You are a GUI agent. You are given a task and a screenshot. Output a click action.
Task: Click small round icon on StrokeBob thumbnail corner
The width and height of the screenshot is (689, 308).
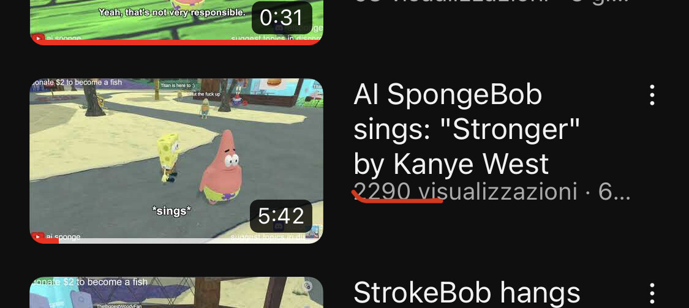pyautogui.click(x=308, y=287)
